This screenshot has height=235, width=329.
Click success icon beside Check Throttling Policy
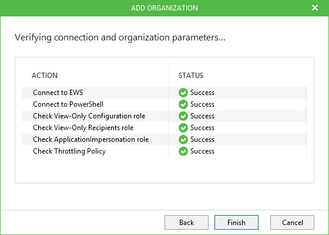tap(183, 151)
